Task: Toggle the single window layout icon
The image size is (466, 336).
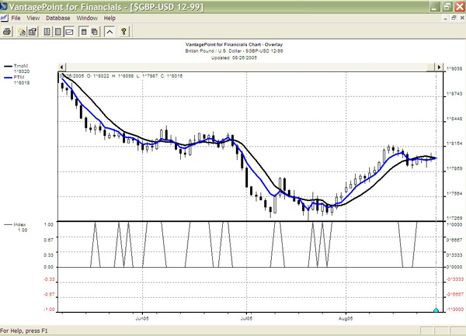Action: click(84, 32)
